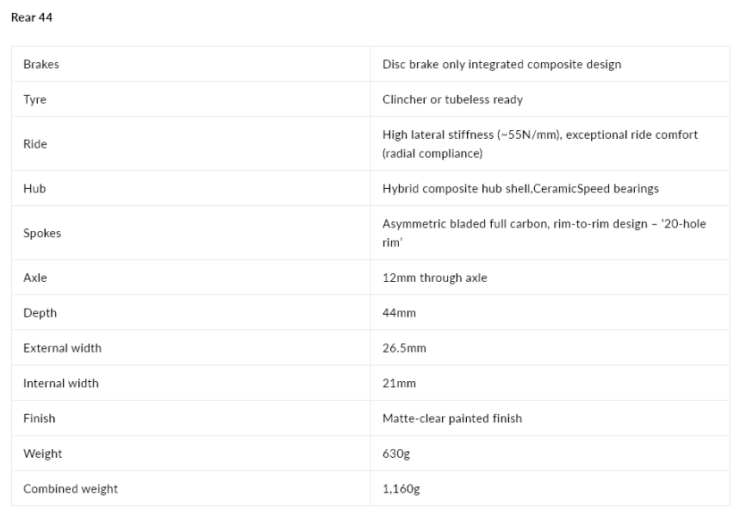Screen dimensions: 734x513
Task: Click 'Matte-clear painted finish' value
Action: click(451, 418)
